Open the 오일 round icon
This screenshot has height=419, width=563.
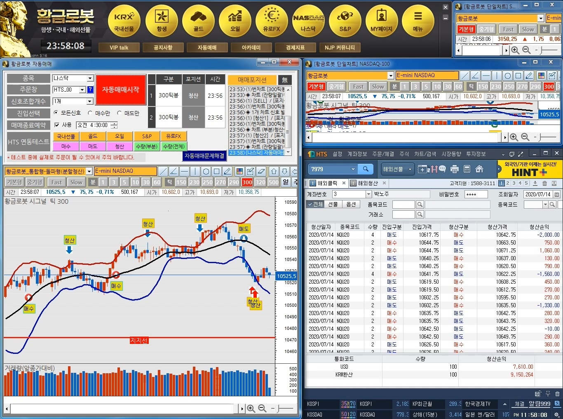click(235, 21)
